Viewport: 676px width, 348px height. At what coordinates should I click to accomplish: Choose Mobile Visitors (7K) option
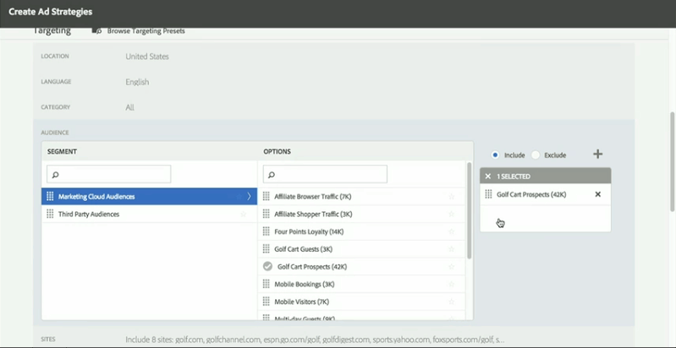tap(361, 302)
